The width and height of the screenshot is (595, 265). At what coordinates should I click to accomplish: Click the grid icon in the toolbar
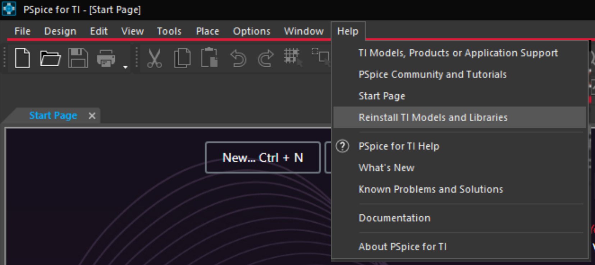(293, 57)
